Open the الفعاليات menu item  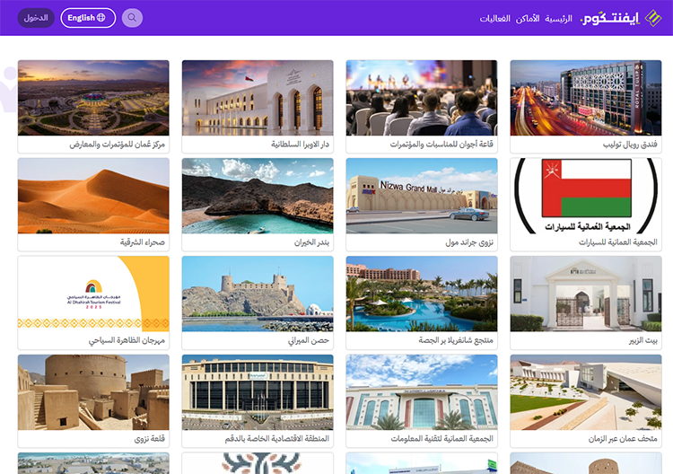494,19
